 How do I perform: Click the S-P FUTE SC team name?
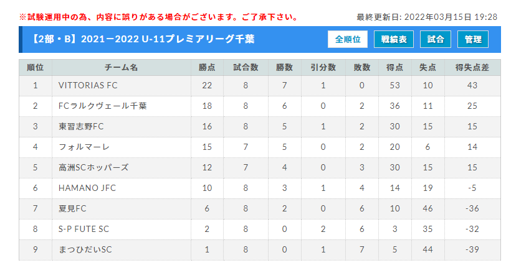tap(84, 229)
